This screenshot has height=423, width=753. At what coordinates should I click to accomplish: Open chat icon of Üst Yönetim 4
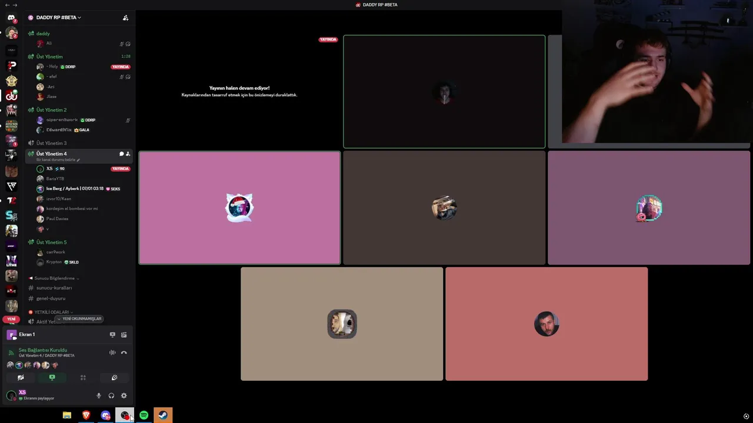pyautogui.click(x=121, y=154)
